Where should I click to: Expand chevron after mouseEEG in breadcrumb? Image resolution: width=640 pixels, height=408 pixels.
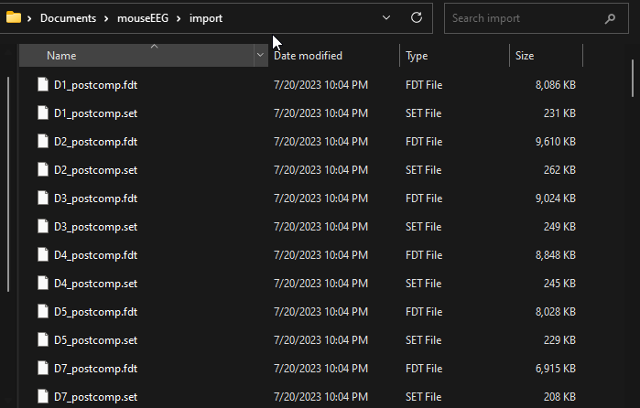tap(179, 18)
